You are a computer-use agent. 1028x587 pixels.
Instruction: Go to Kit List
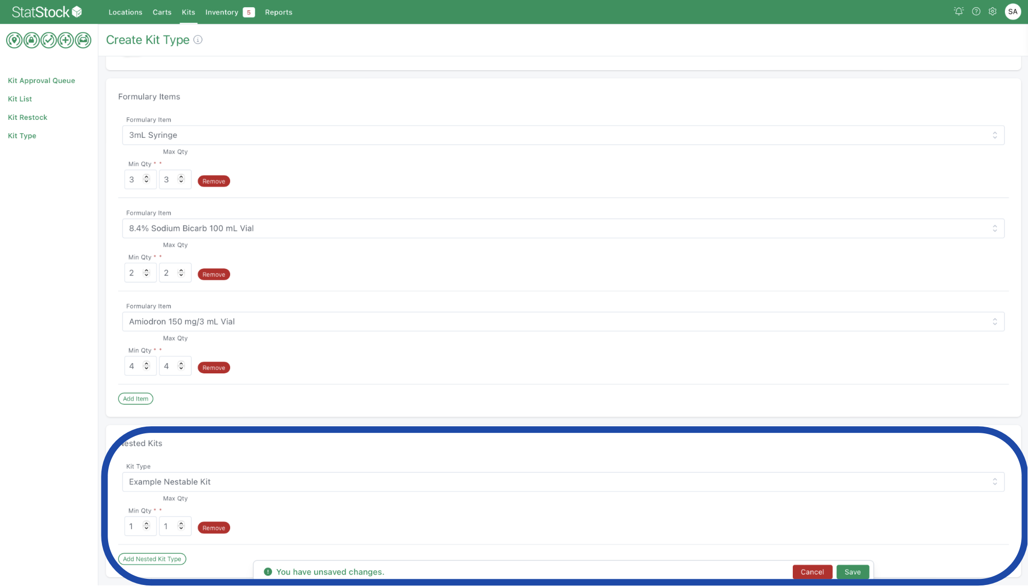[x=20, y=99]
